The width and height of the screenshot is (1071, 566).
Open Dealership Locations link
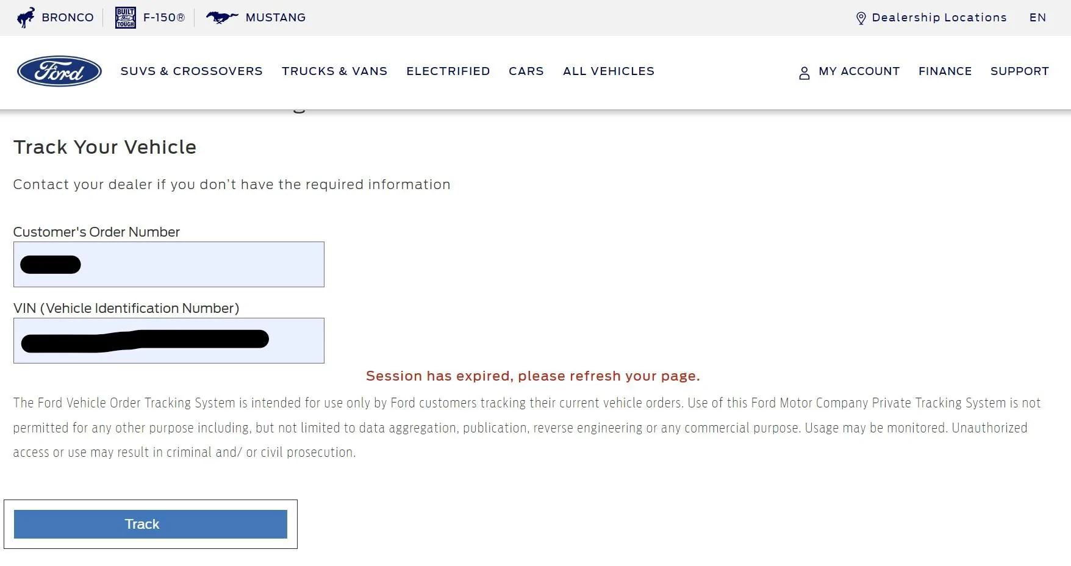[939, 18]
